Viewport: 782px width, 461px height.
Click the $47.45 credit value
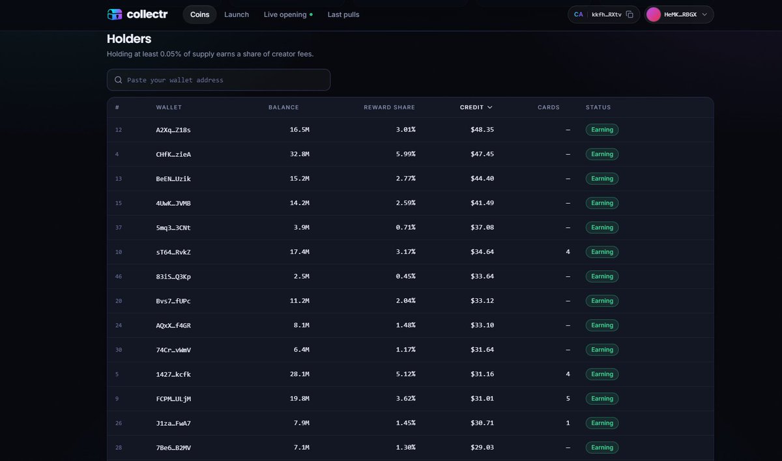tap(482, 154)
